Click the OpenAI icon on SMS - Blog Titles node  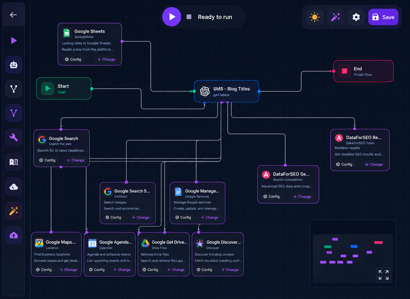click(x=205, y=91)
